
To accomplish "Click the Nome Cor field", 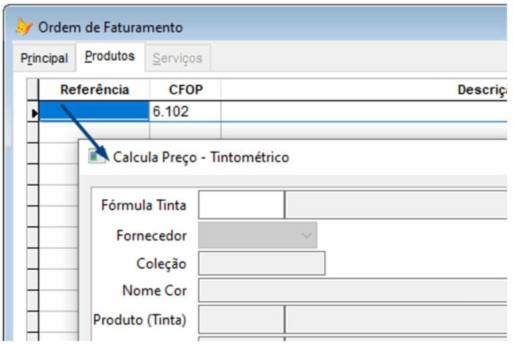I will click(x=353, y=291).
